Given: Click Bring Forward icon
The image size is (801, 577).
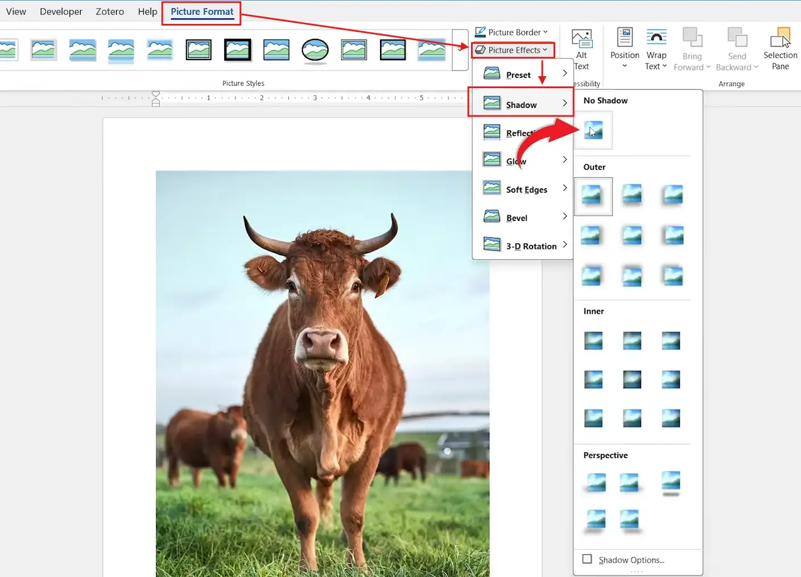Looking at the screenshot, I should pos(692,38).
